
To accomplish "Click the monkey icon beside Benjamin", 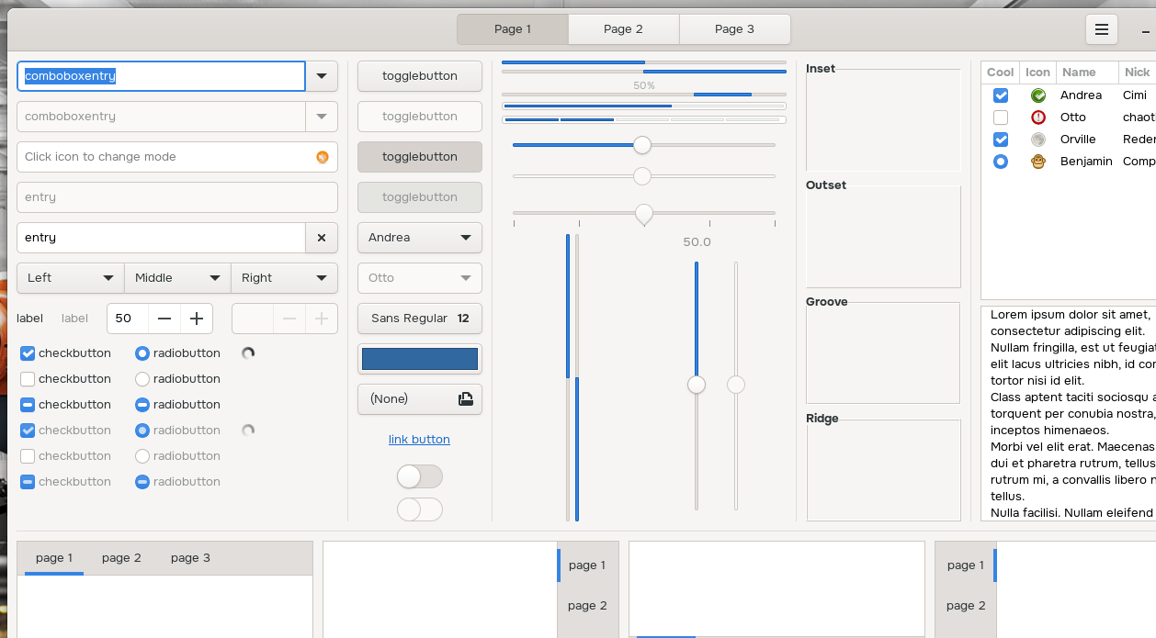I will pyautogui.click(x=1038, y=162).
